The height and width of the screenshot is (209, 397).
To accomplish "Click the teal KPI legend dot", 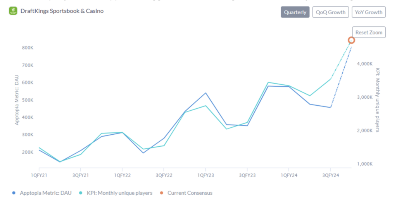I will pos(80,193).
